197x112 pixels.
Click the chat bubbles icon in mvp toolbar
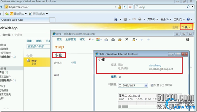(x=106, y=40)
